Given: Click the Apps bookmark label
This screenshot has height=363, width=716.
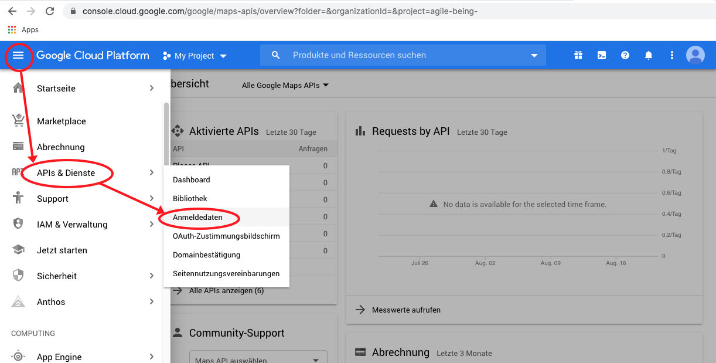Looking at the screenshot, I should tap(30, 29).
